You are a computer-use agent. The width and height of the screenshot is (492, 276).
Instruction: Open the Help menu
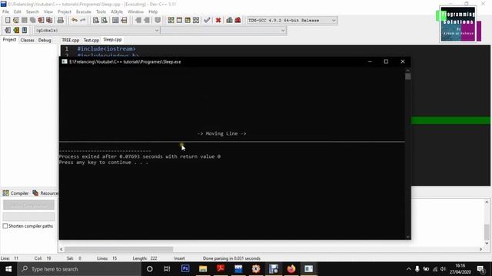click(x=153, y=11)
